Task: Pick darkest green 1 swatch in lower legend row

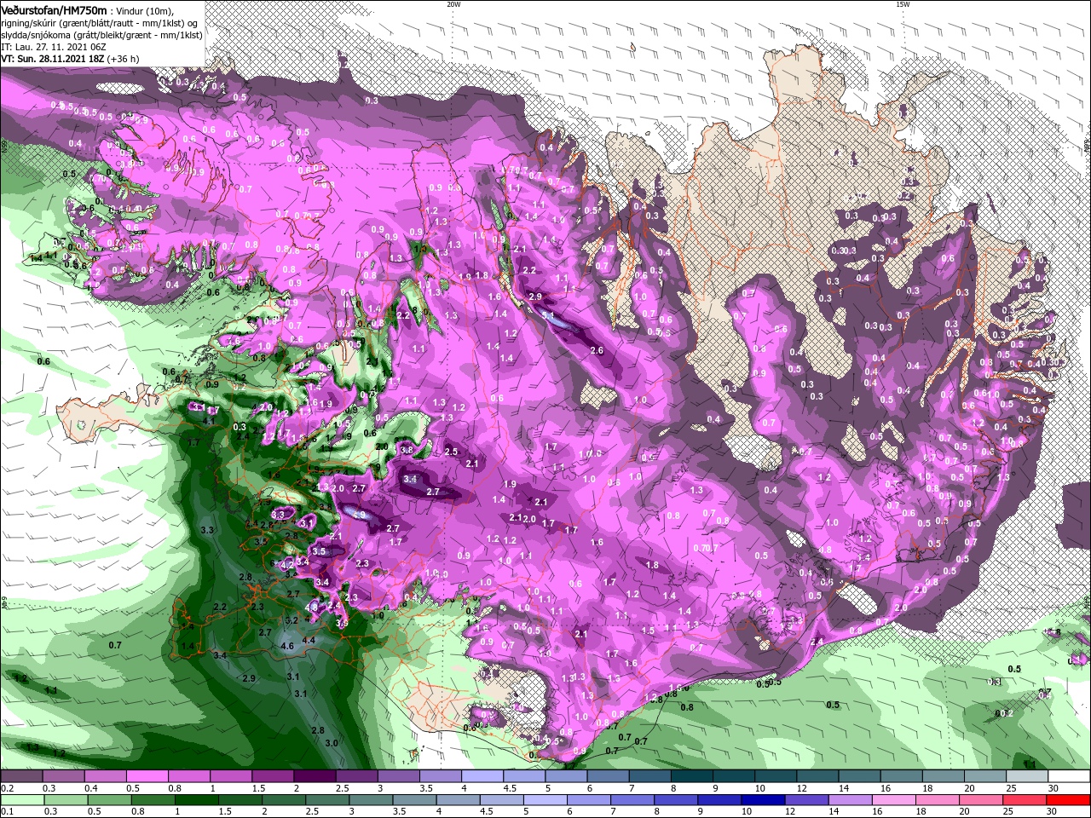Action: point(196,800)
